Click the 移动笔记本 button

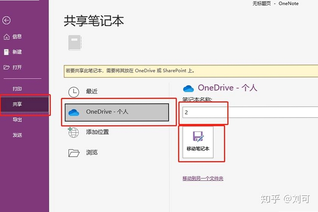pos(198,142)
